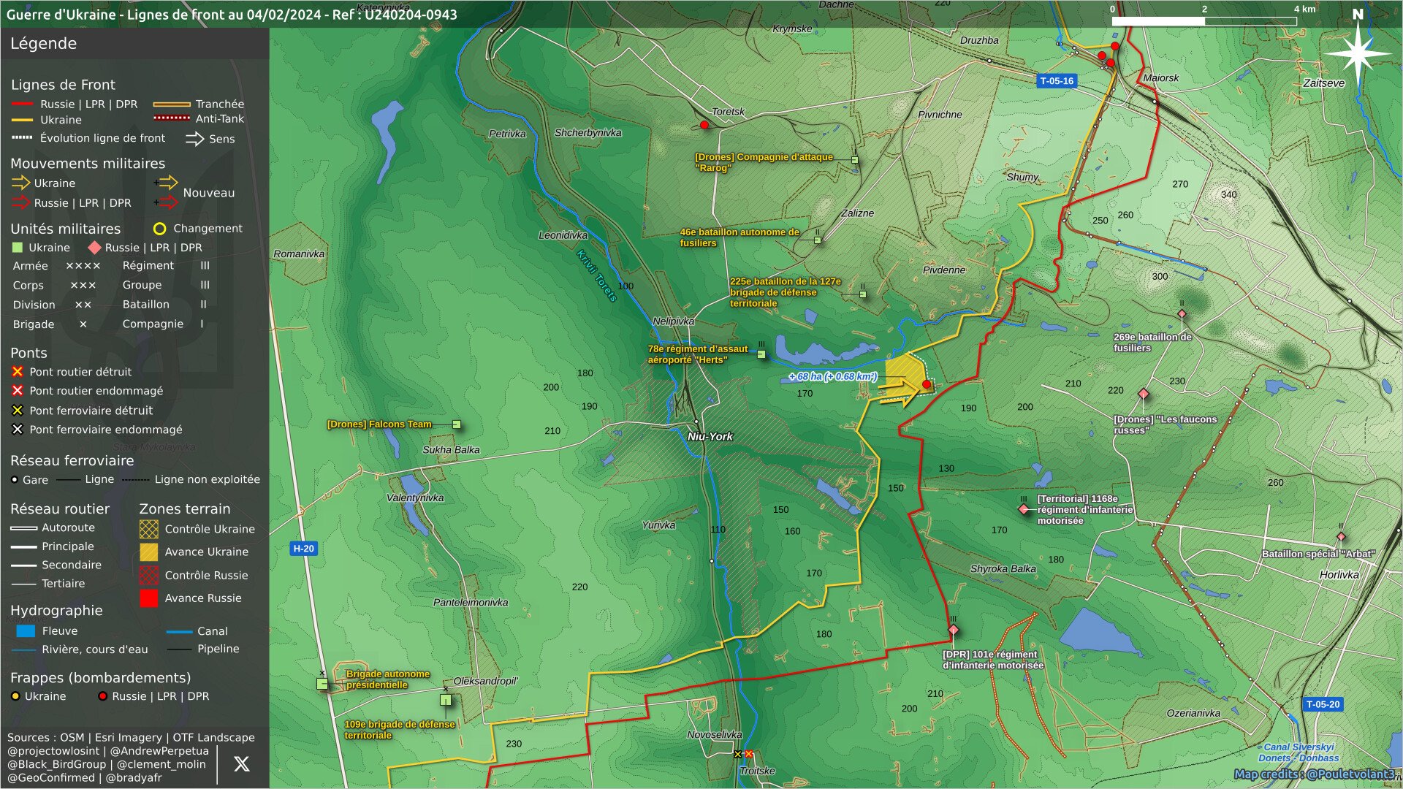Screen dimensions: 1403x789
Task: Click the Kryvyi Torets river label
Action: (597, 275)
